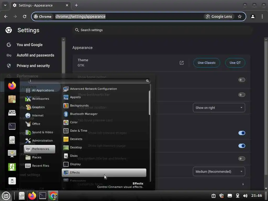Open Files from the taskbar panel

click(22, 196)
